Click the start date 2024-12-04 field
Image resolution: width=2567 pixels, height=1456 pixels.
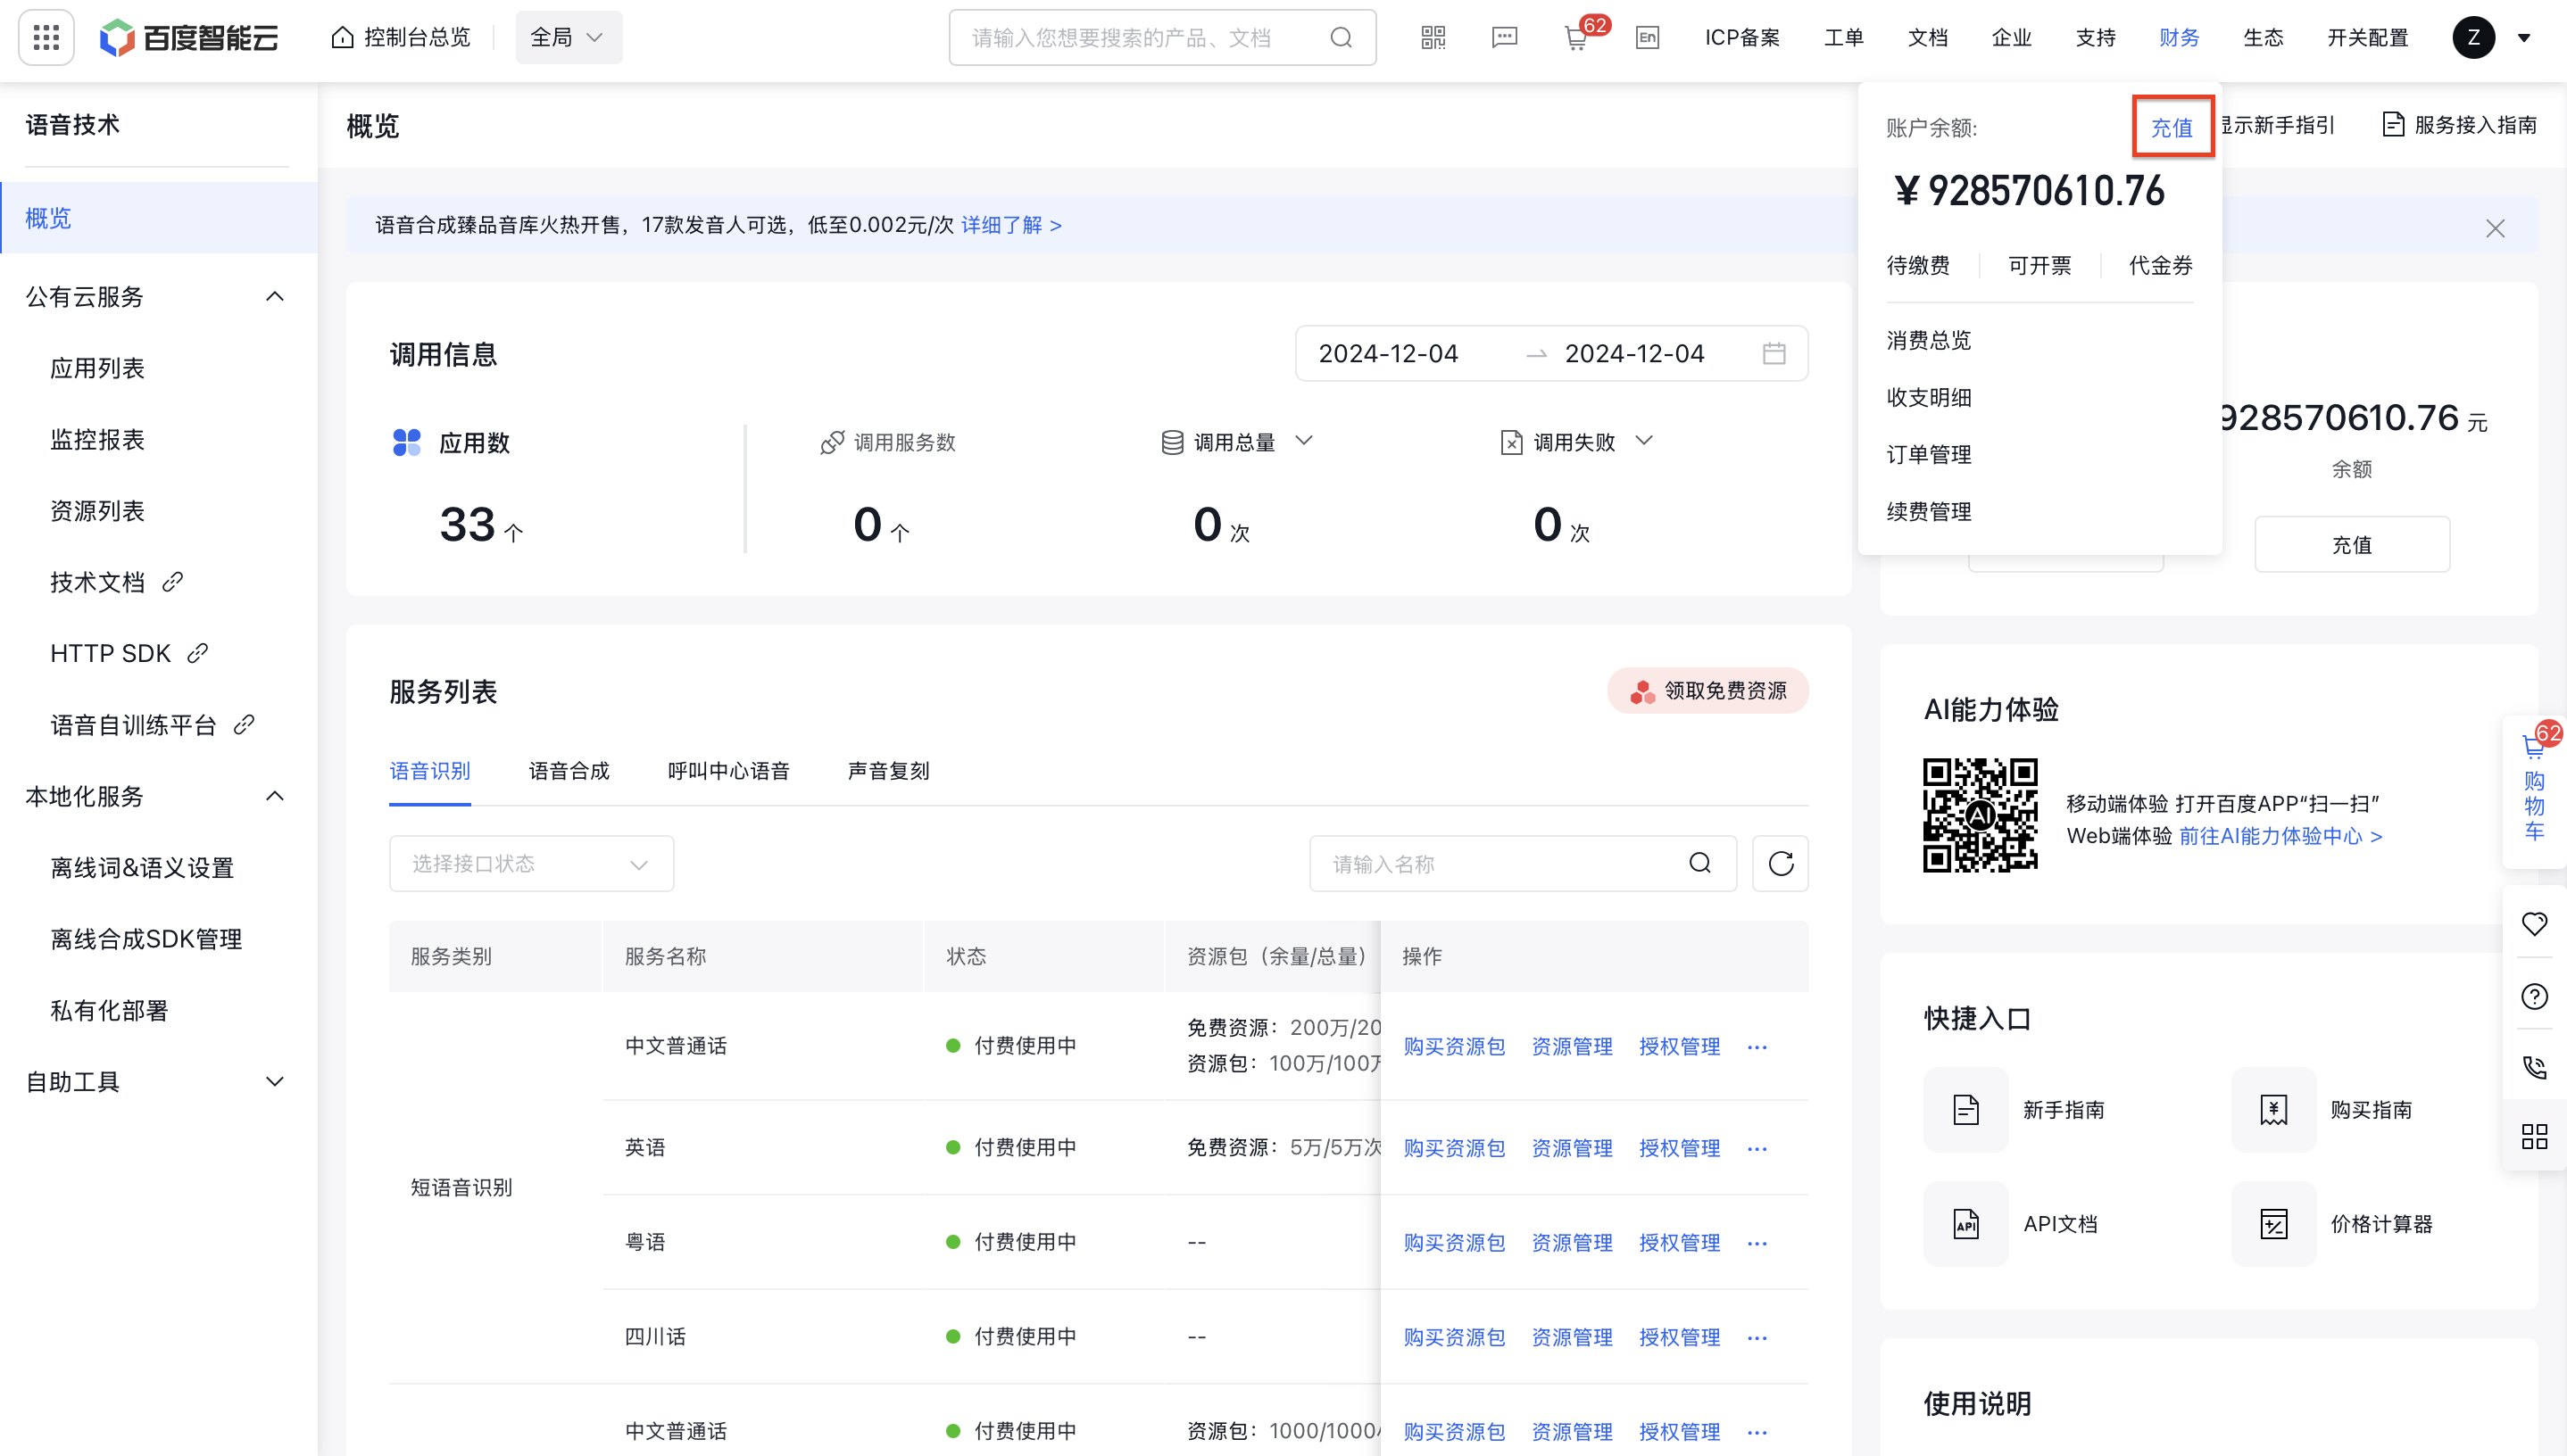click(x=1388, y=353)
